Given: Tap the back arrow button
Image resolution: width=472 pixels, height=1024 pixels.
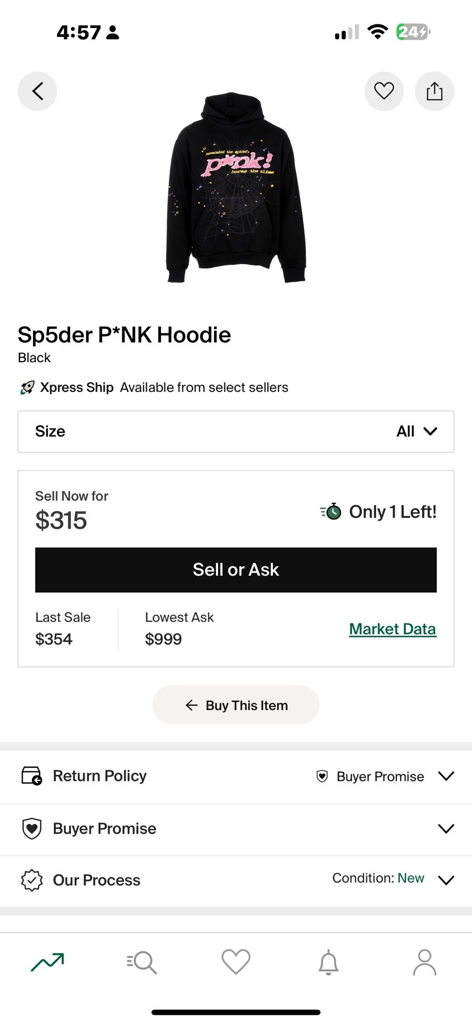Looking at the screenshot, I should point(37,91).
